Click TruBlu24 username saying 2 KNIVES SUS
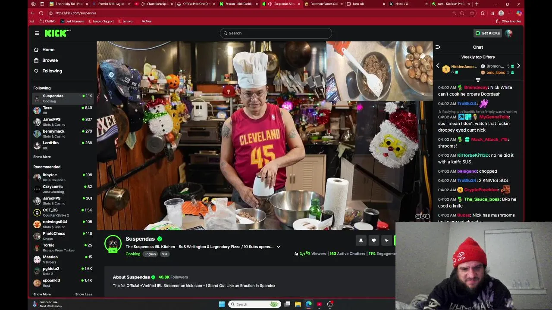This screenshot has width=552, height=310. point(467,180)
